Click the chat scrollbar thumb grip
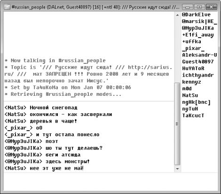This screenshot has height=194, width=221. (x=177, y=124)
